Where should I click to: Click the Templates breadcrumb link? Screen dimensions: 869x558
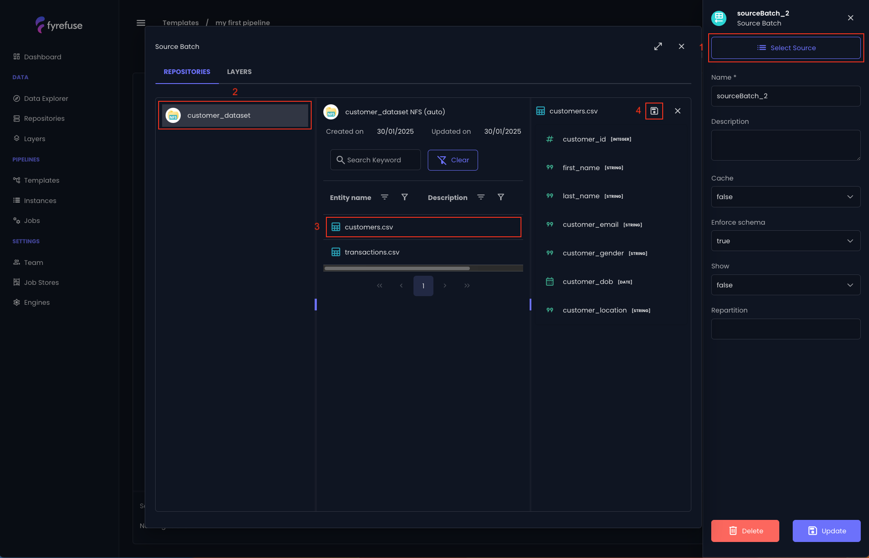click(x=181, y=23)
